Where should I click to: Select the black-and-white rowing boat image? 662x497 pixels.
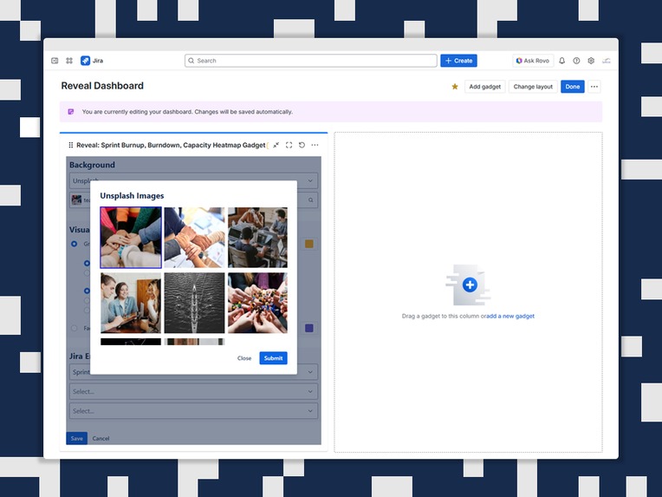coord(194,303)
